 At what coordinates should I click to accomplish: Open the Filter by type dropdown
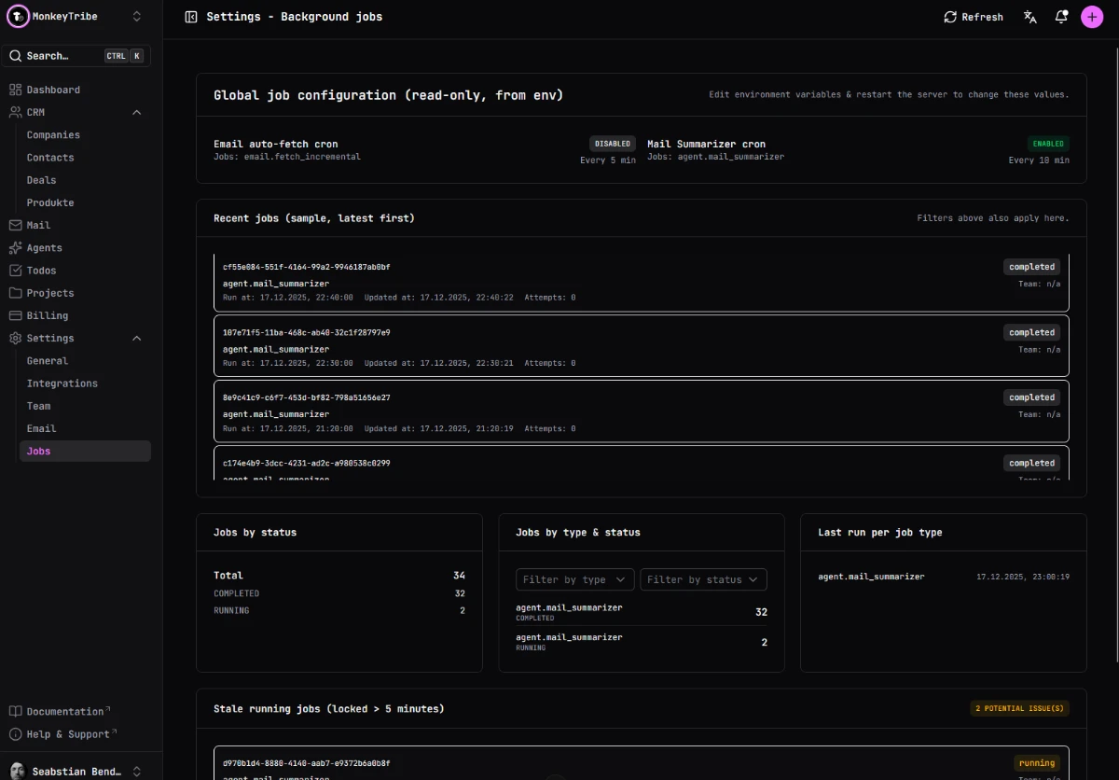[574, 579]
